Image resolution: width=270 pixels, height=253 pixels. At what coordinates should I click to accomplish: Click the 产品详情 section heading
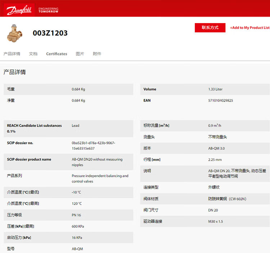pos(15,72)
